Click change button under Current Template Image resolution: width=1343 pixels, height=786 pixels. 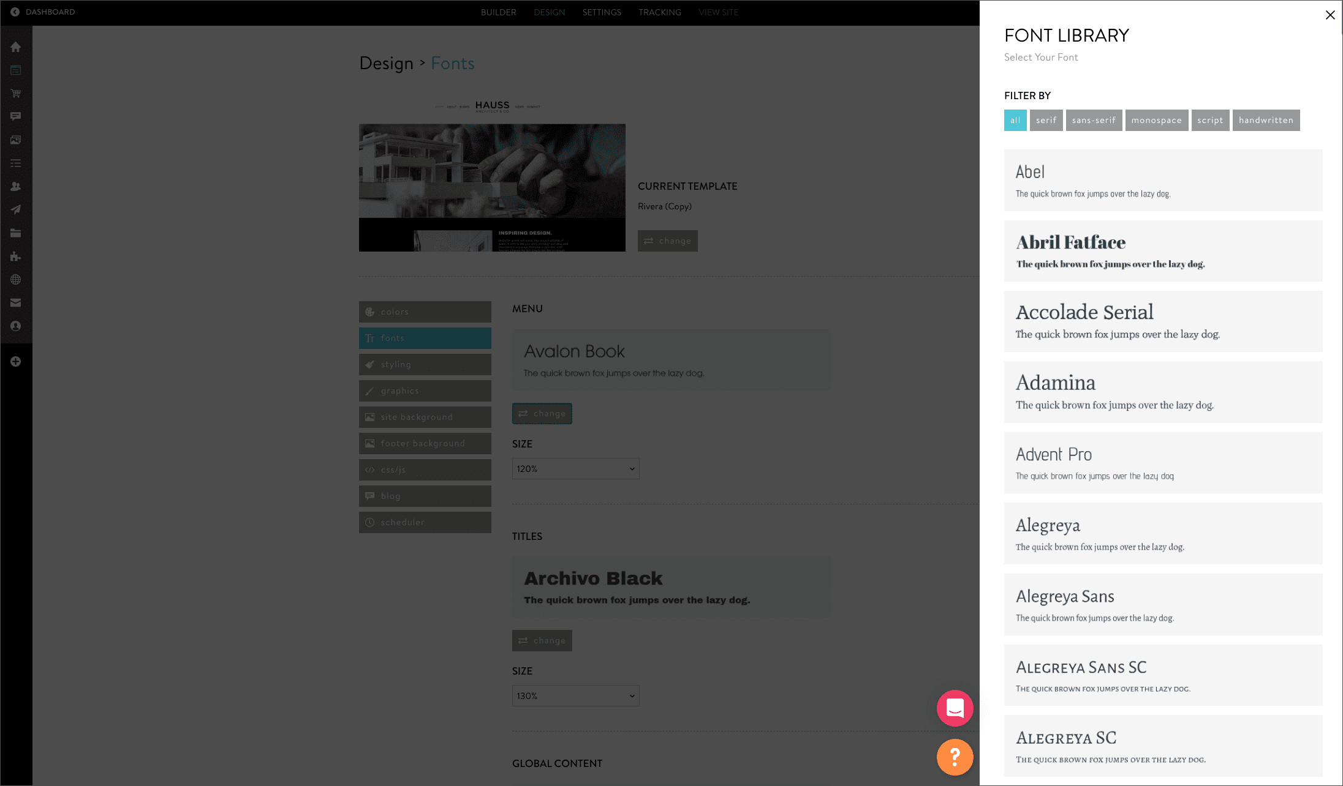coord(667,241)
